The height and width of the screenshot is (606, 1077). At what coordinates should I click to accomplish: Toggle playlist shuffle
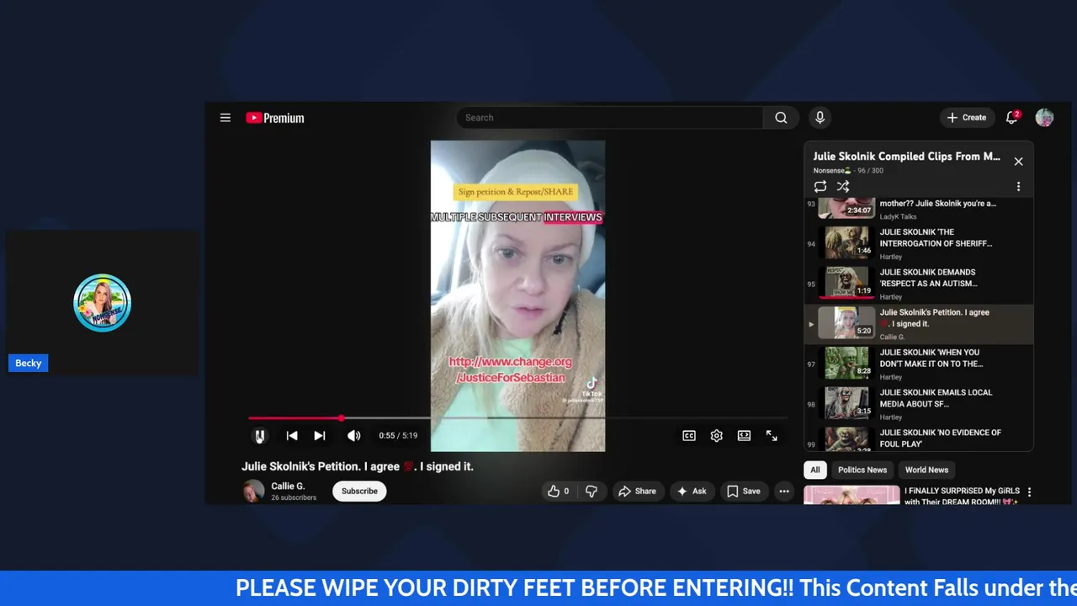(x=843, y=187)
